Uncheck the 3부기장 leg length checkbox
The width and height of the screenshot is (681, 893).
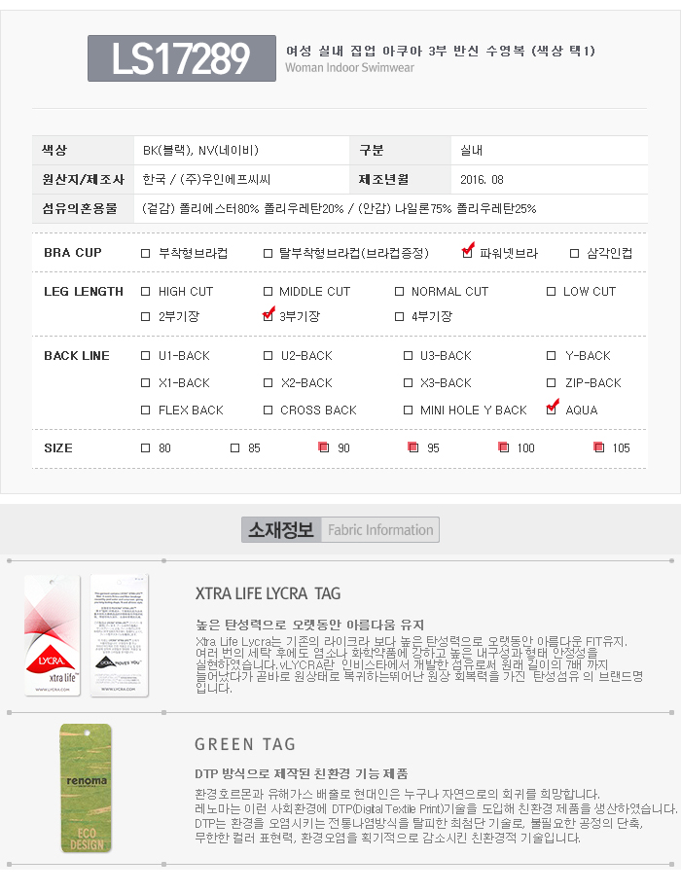pos(269,316)
